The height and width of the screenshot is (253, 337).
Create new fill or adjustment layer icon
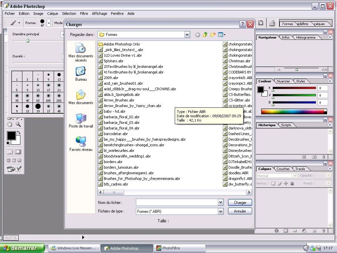304,231
